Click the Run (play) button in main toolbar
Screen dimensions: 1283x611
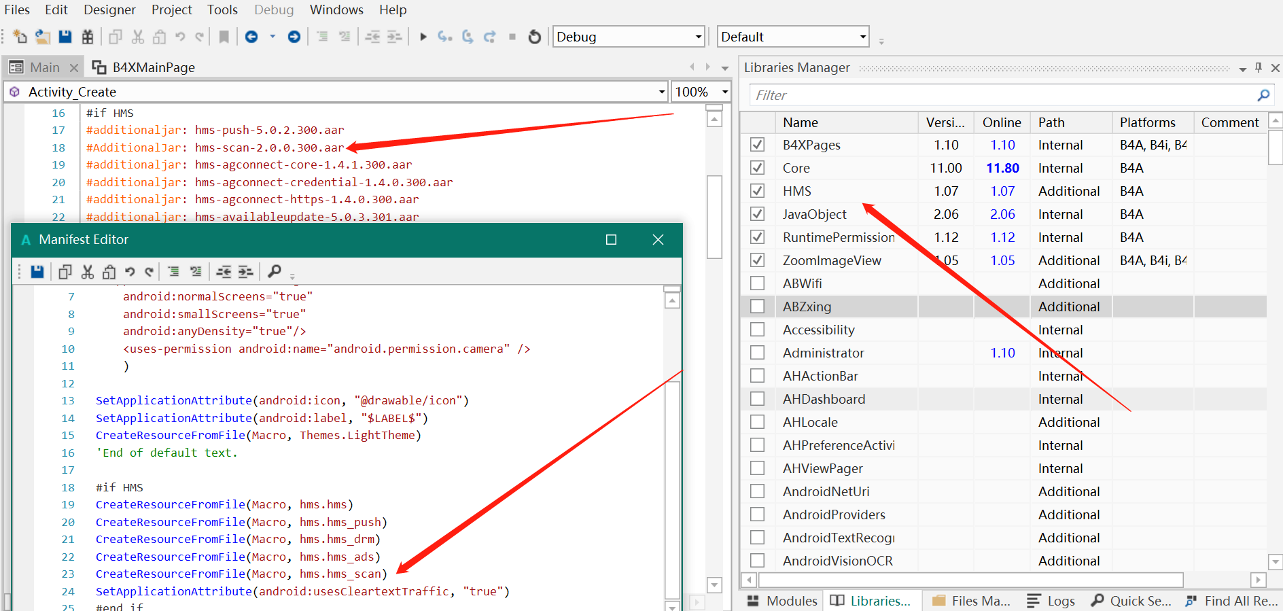click(423, 37)
